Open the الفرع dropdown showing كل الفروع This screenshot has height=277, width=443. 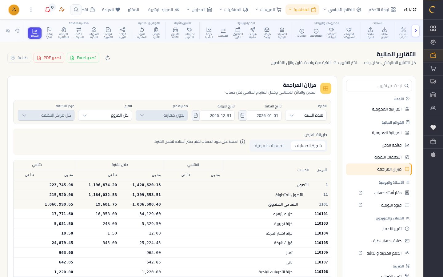click(105, 115)
